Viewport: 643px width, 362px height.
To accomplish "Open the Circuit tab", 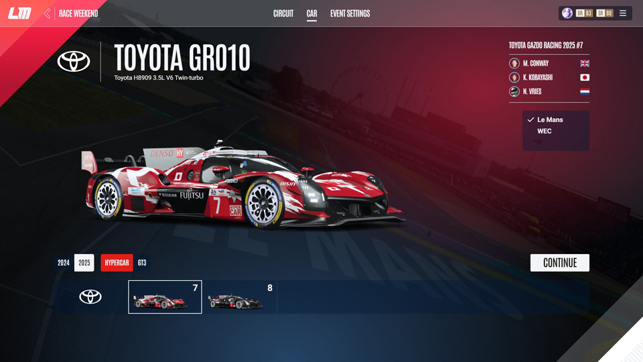I will point(283,13).
